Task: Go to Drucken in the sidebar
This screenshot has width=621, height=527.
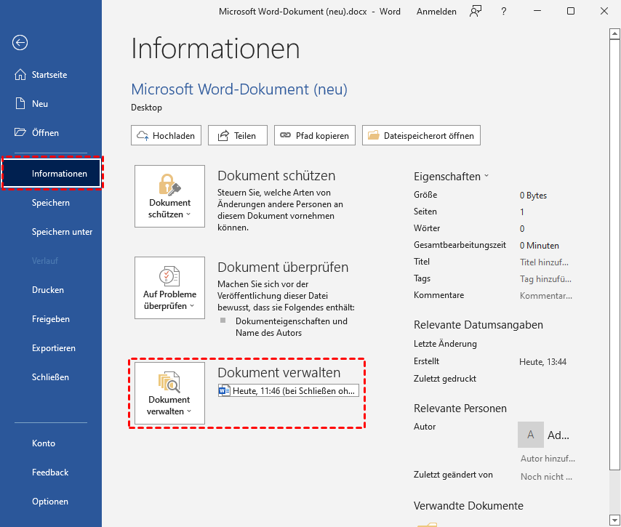Action: point(51,290)
